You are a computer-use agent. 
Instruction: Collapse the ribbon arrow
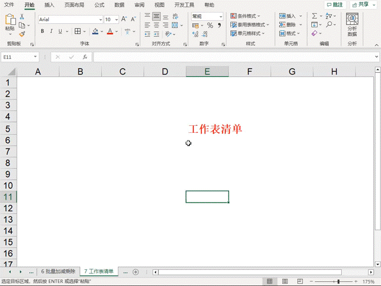376,45
